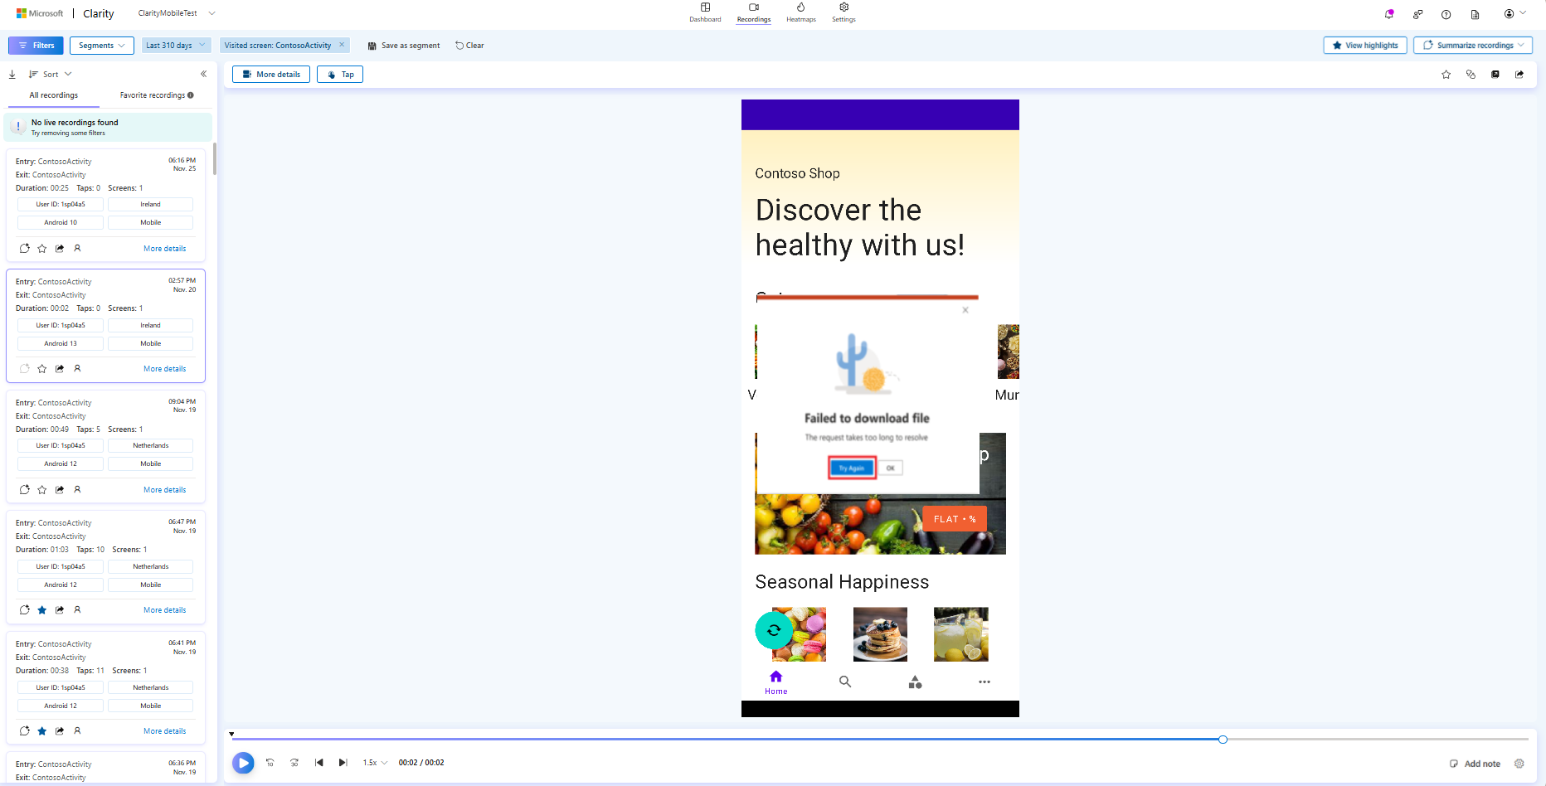Favorite the Nov. 25 06:16 PM recording
This screenshot has width=1546, height=786.
[x=42, y=248]
